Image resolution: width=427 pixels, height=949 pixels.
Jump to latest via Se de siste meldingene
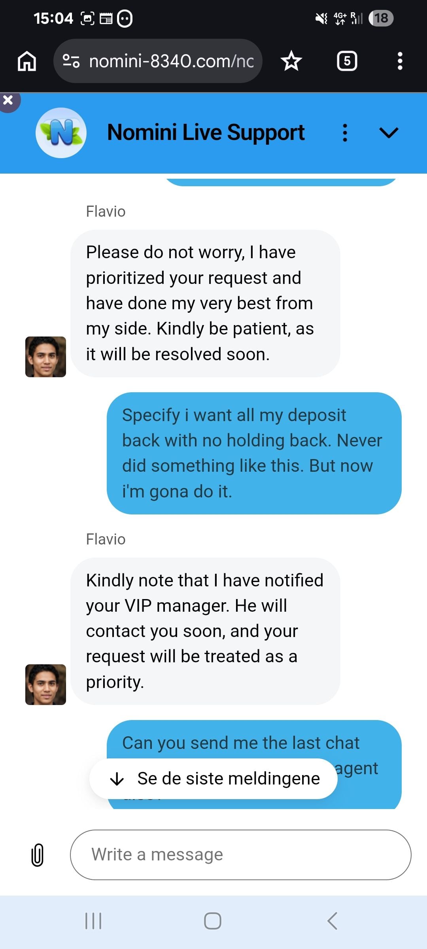coord(213,779)
